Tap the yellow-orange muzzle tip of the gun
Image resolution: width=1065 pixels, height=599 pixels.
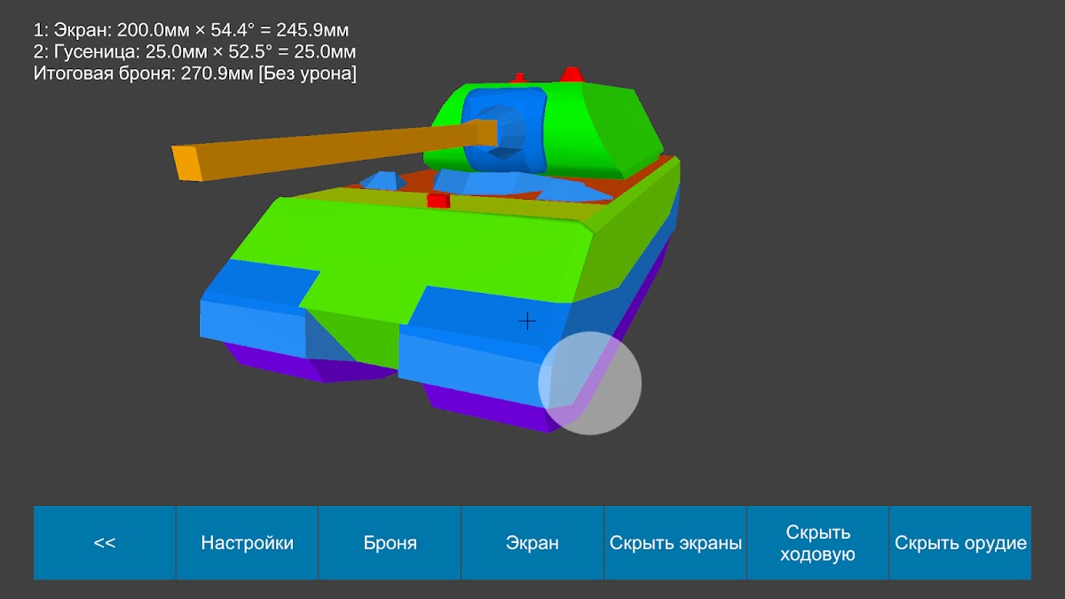185,164
